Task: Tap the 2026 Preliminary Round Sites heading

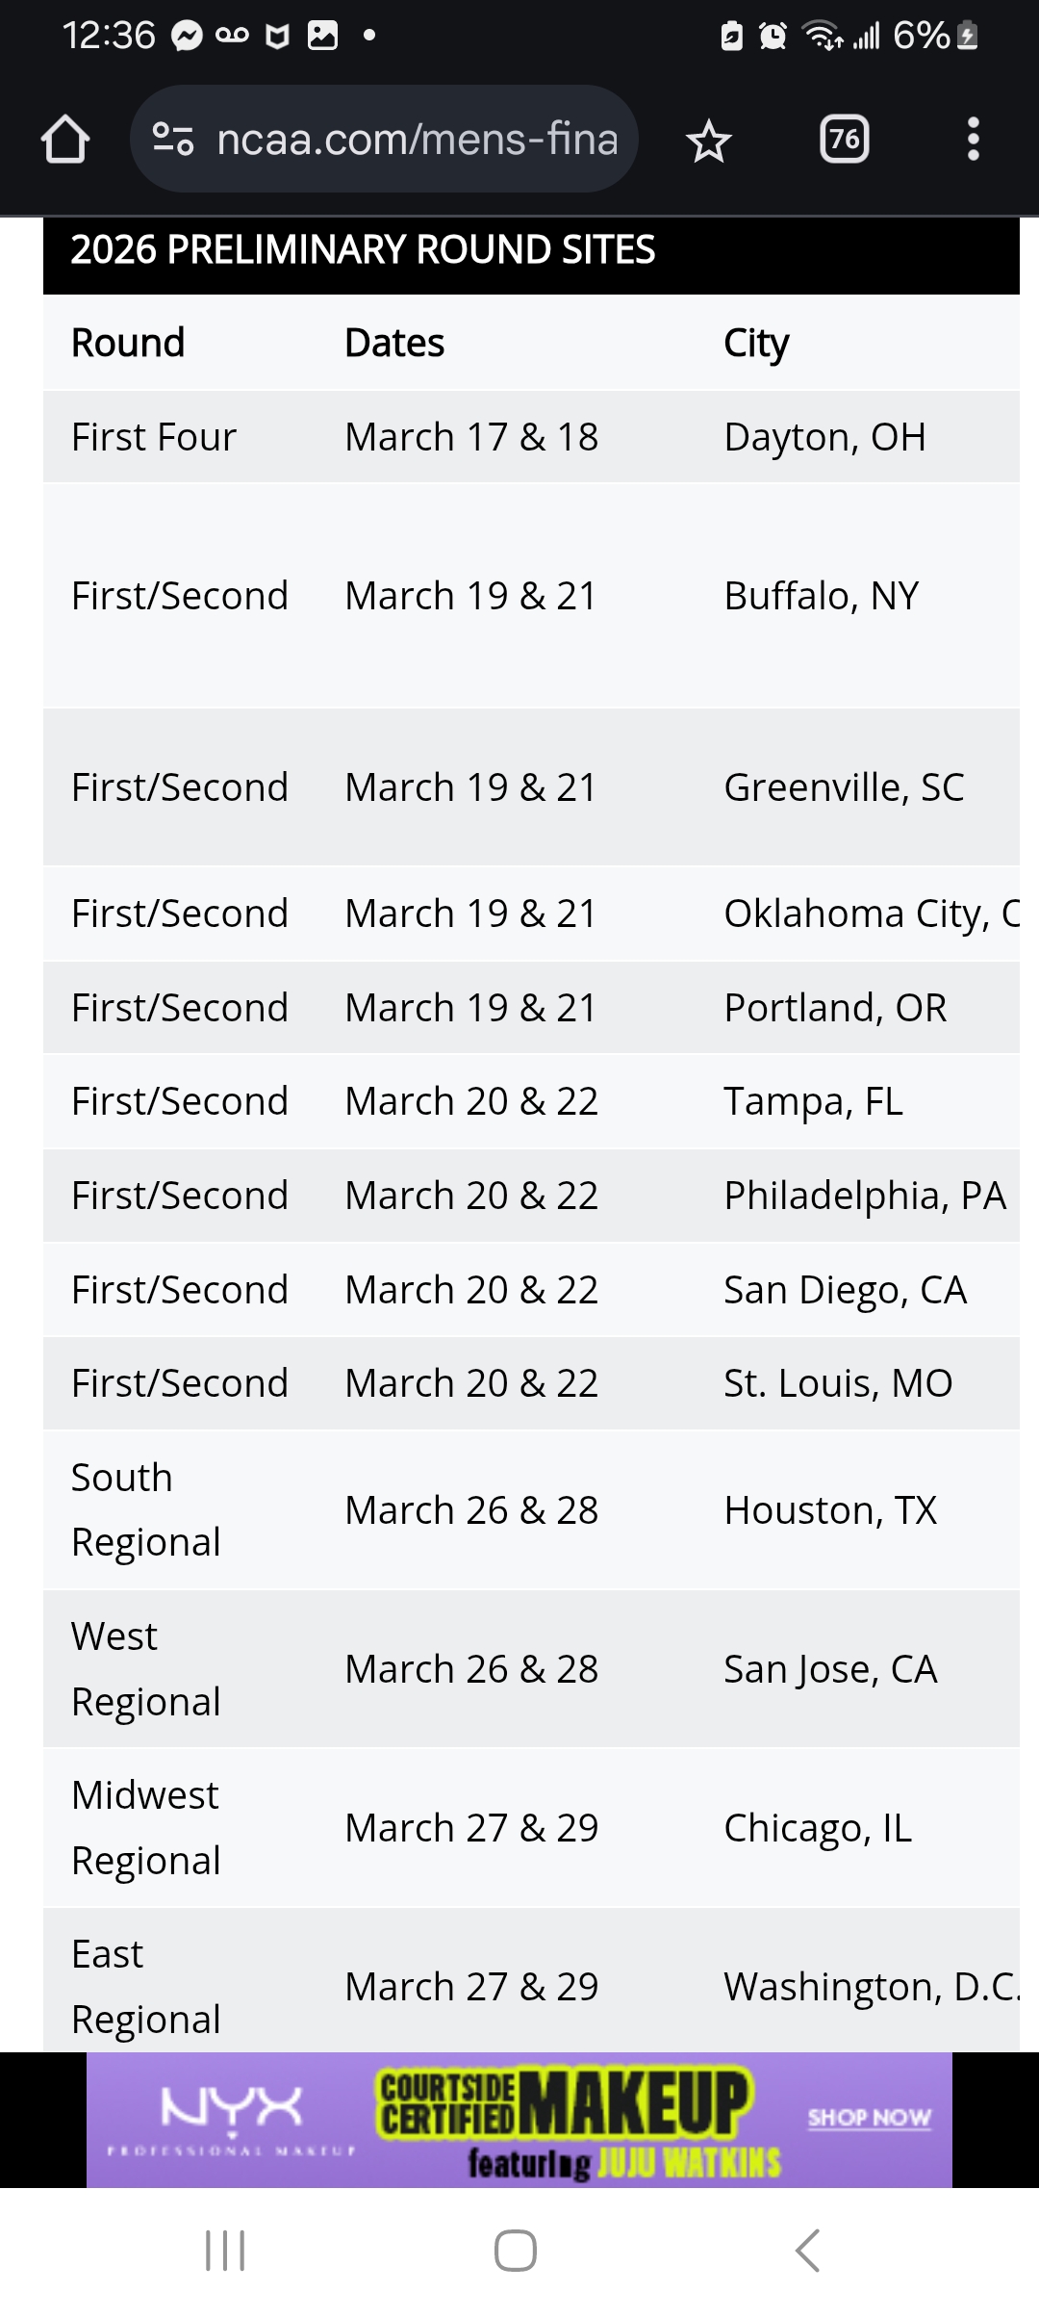Action: tap(363, 250)
